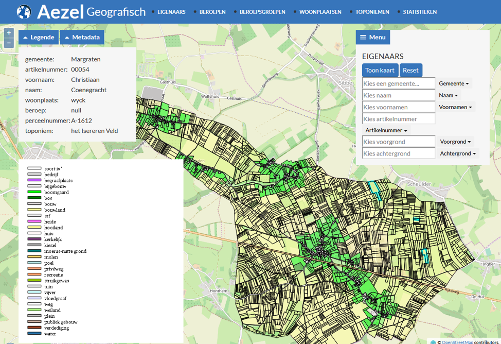The image size is (501, 344).
Task: Focus the Kies naam input field
Action: point(399,95)
